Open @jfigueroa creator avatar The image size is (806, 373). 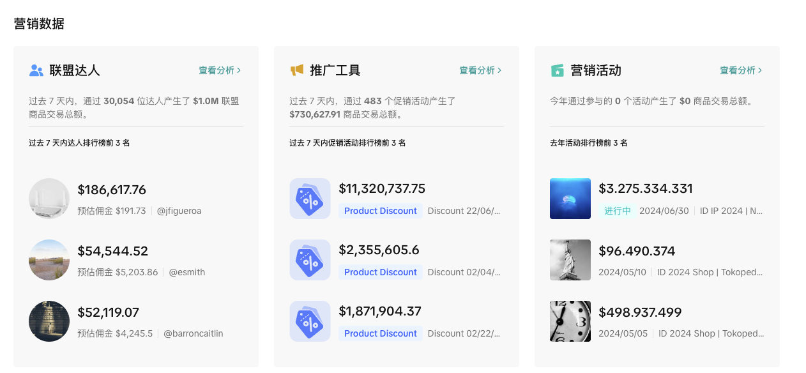(49, 199)
